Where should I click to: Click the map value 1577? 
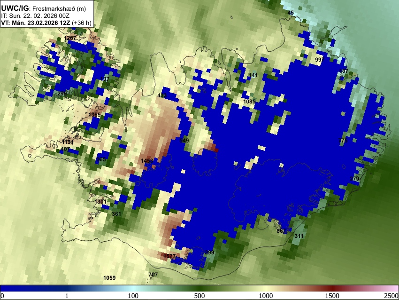coord(169,256)
